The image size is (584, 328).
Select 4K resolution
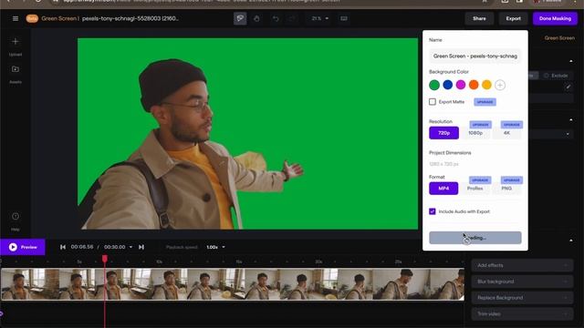(x=507, y=133)
